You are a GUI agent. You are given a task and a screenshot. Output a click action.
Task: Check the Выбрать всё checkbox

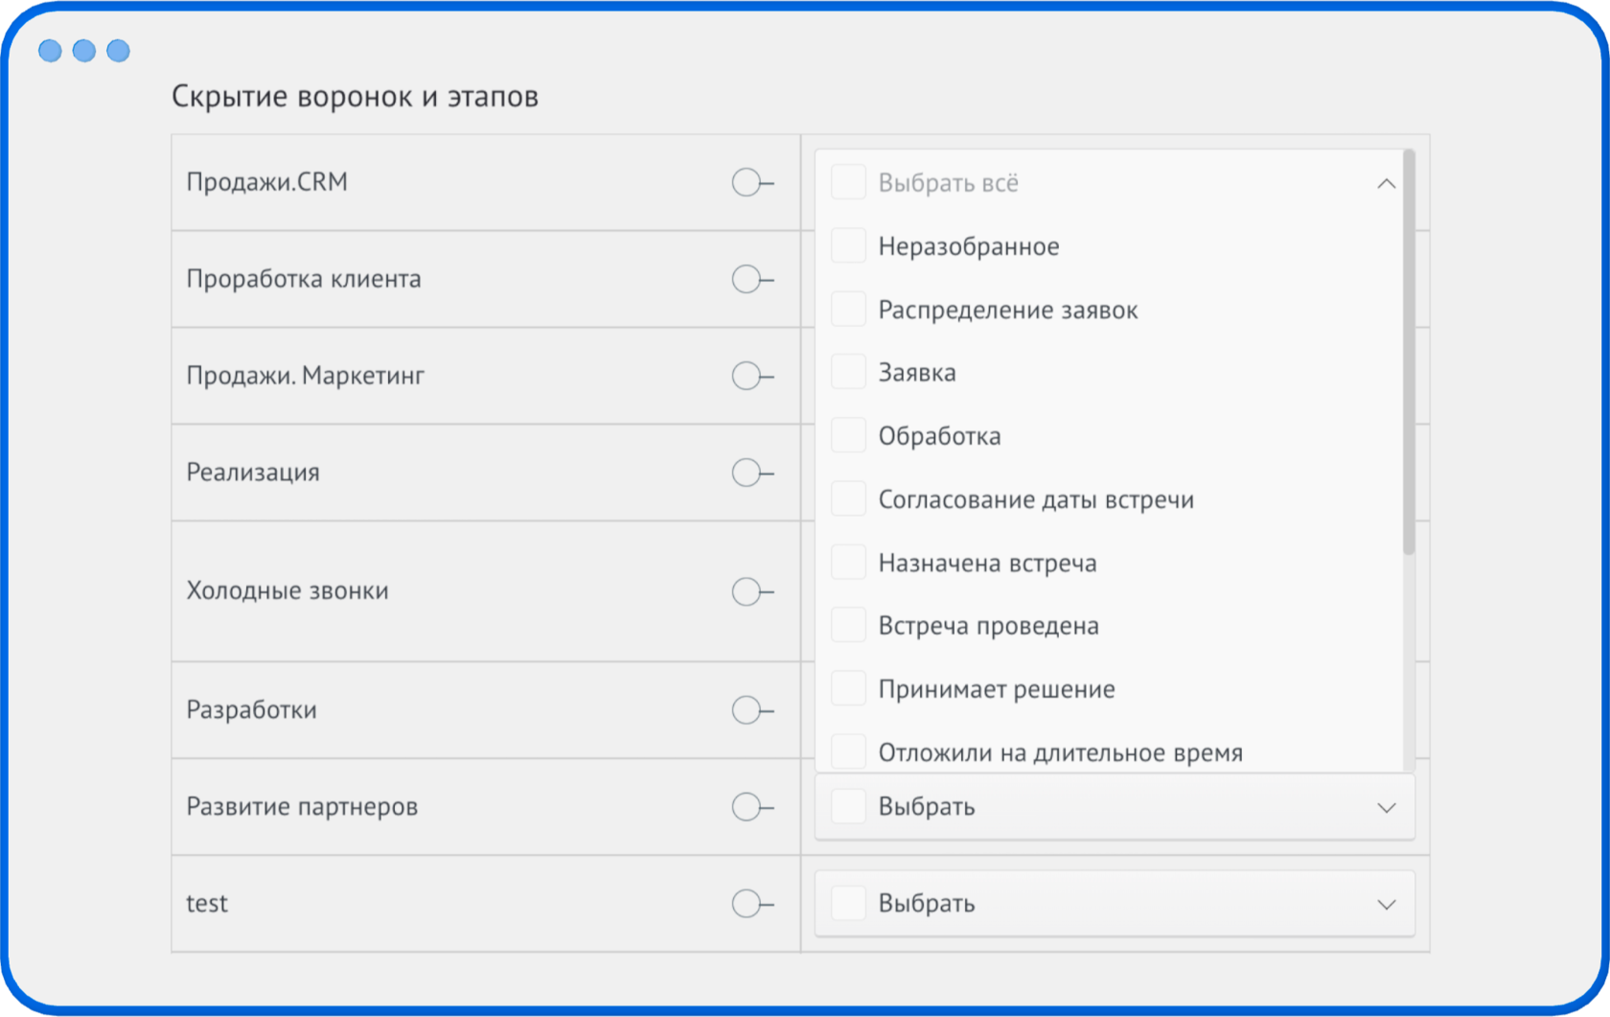pyautogui.click(x=847, y=182)
